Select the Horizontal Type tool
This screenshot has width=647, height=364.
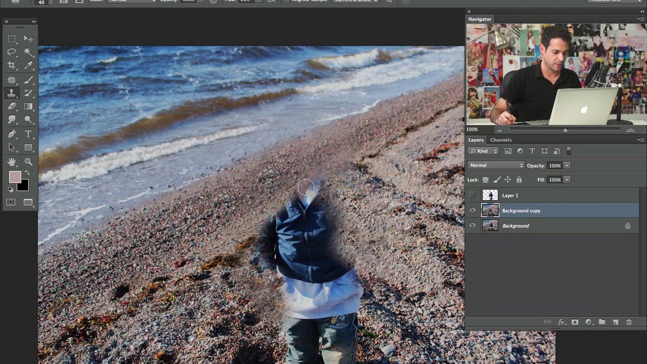pos(29,134)
